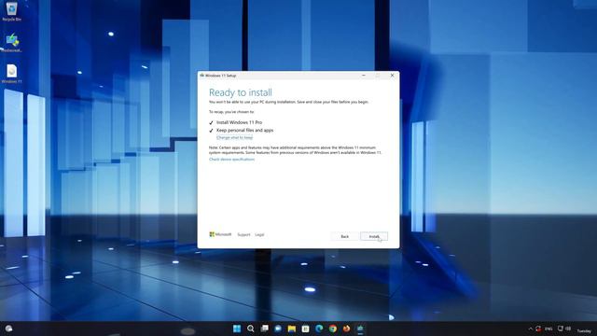This screenshot has height=336, width=597.
Task: Click 'Keep personal files and apps' text
Action: click(244, 131)
